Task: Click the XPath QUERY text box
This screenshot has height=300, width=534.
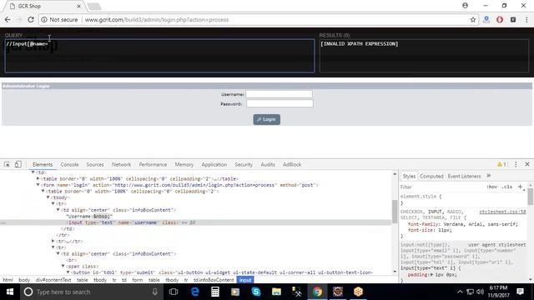Action: (x=159, y=56)
